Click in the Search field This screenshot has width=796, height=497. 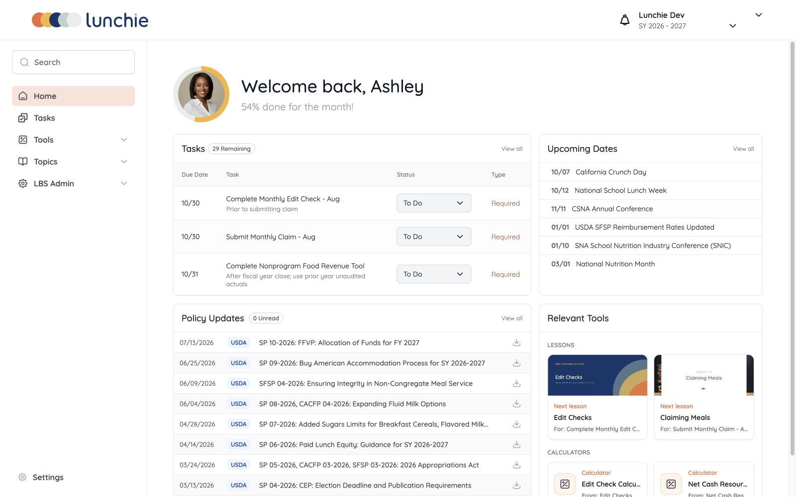[73, 62]
